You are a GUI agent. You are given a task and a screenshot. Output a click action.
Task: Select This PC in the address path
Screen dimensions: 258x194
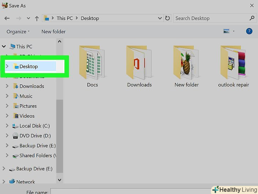(64, 18)
